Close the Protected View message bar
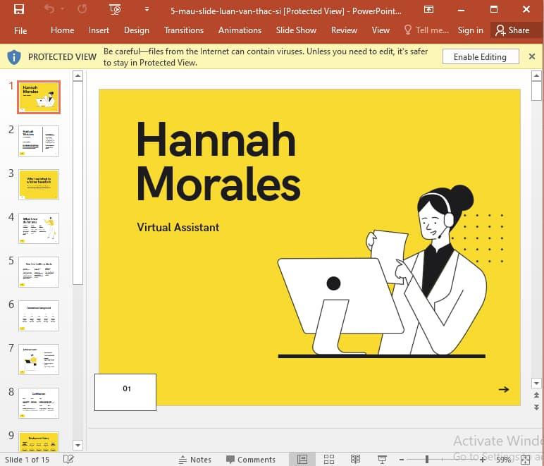Viewport: 544px width, 466px height. click(532, 56)
